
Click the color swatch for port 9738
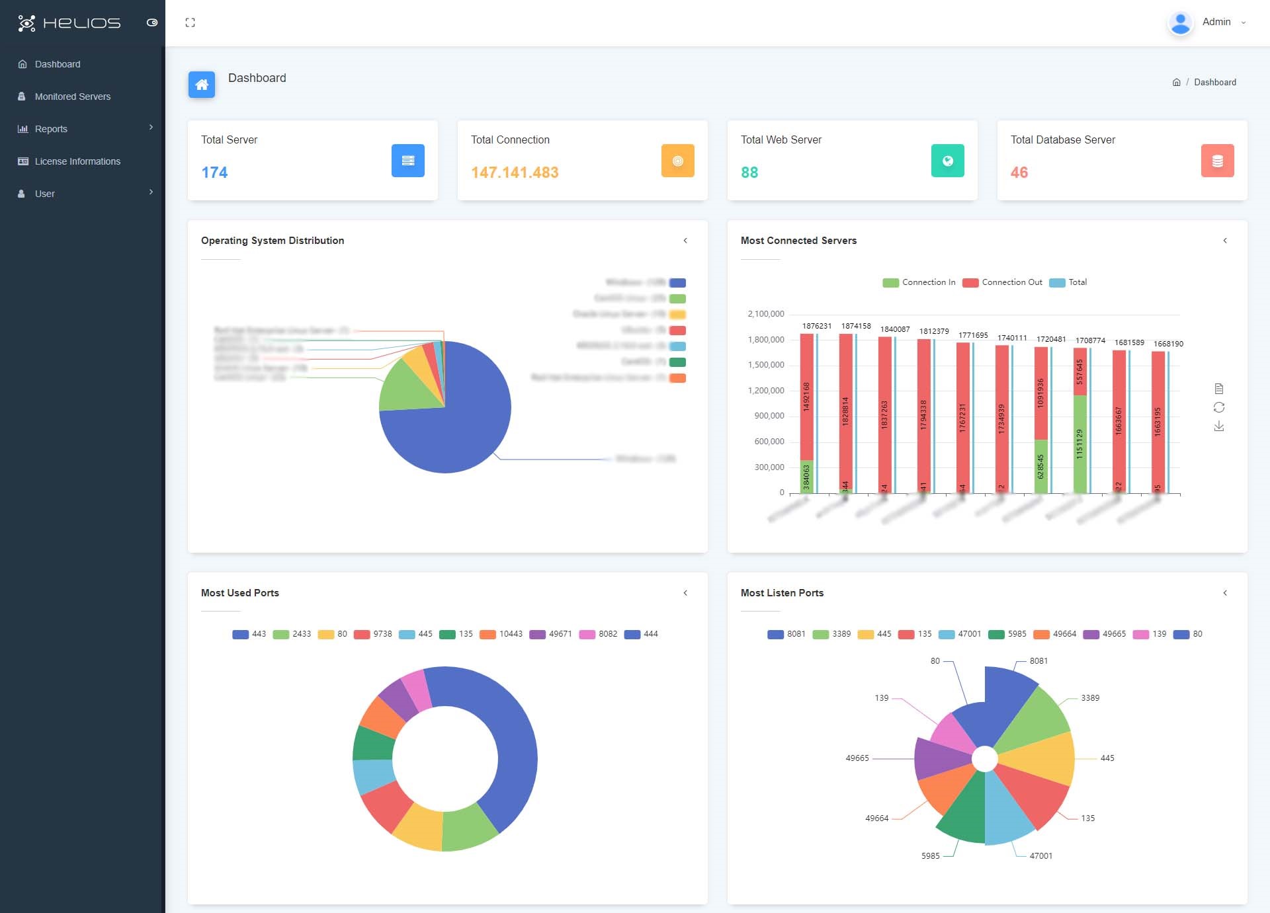click(362, 633)
